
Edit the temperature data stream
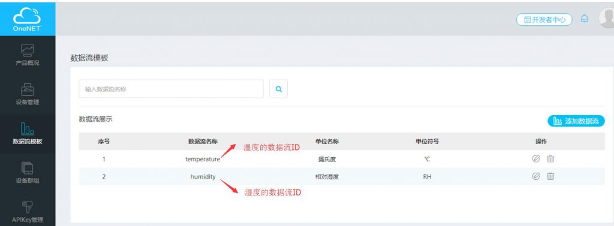tap(535, 159)
